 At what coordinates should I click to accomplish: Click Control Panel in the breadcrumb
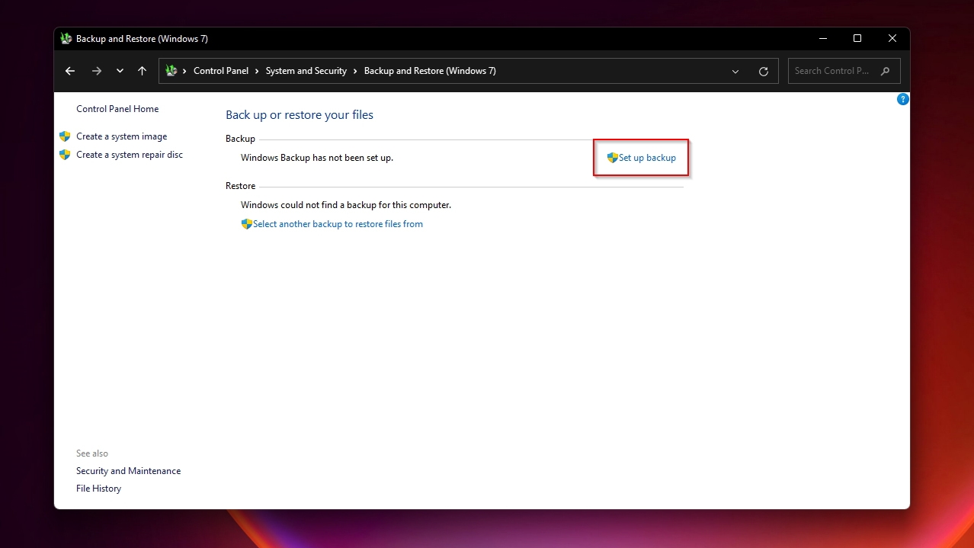pos(221,71)
